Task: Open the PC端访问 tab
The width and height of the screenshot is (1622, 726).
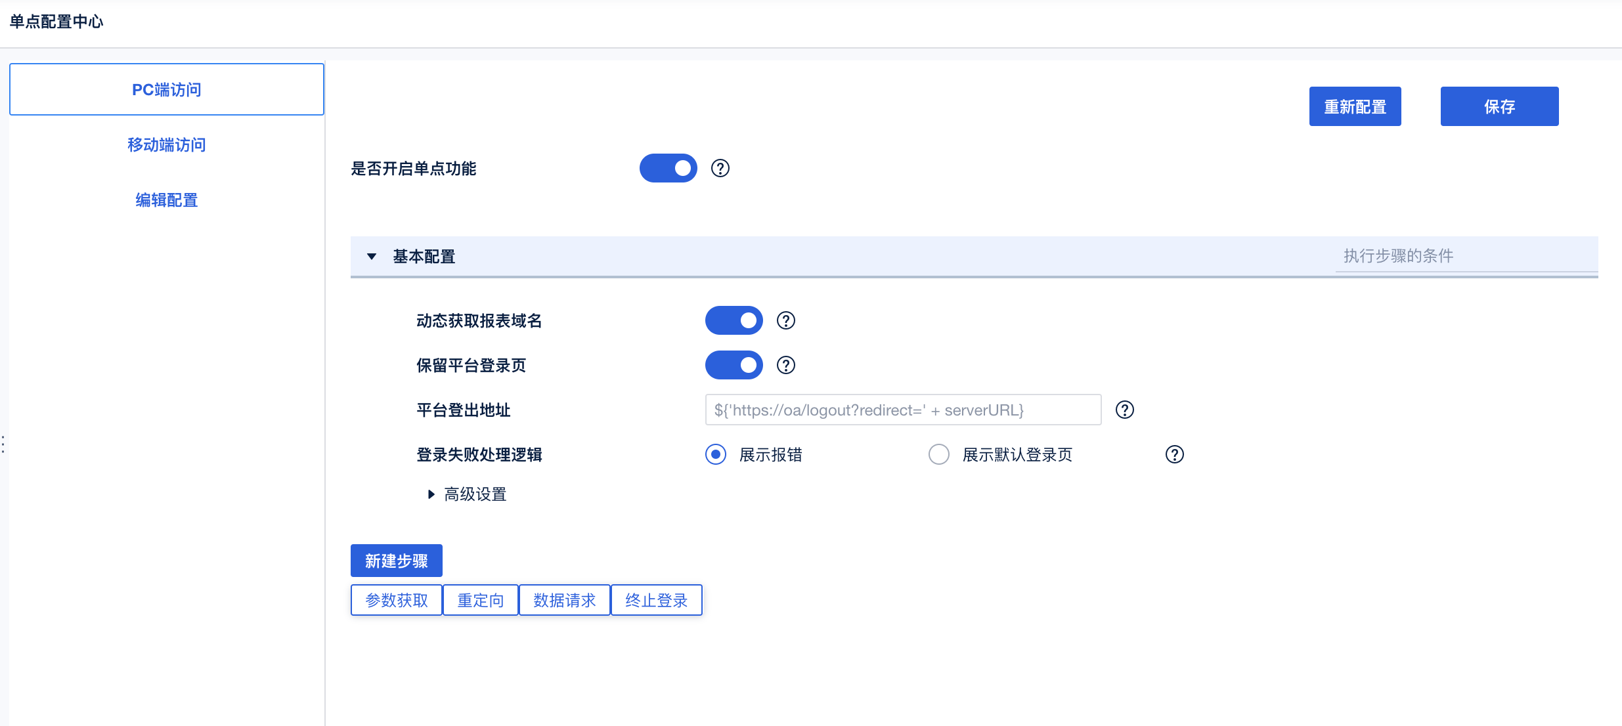Action: 167,90
